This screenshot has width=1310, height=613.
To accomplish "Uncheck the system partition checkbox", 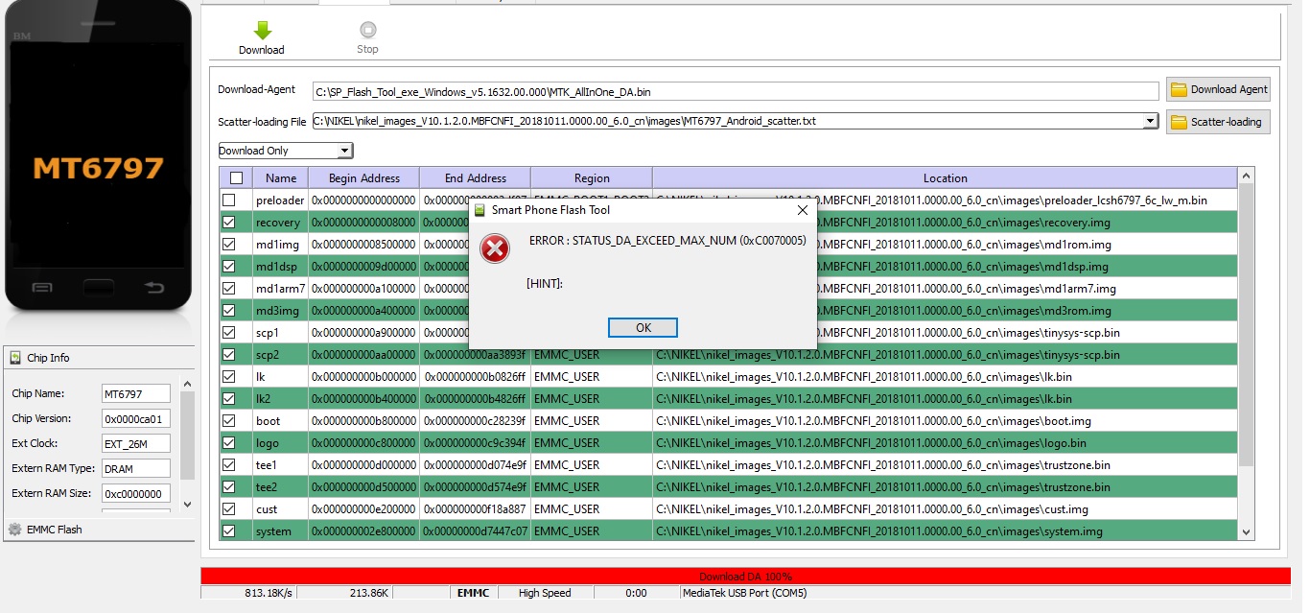I will tap(228, 531).
